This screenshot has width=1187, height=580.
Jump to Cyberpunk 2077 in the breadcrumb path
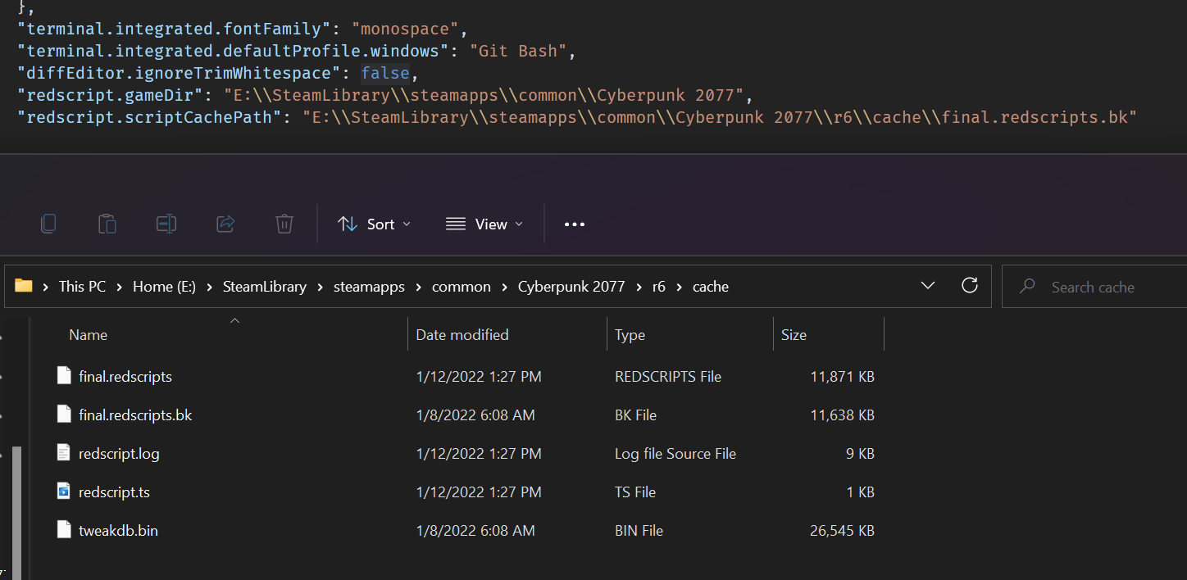[571, 286]
